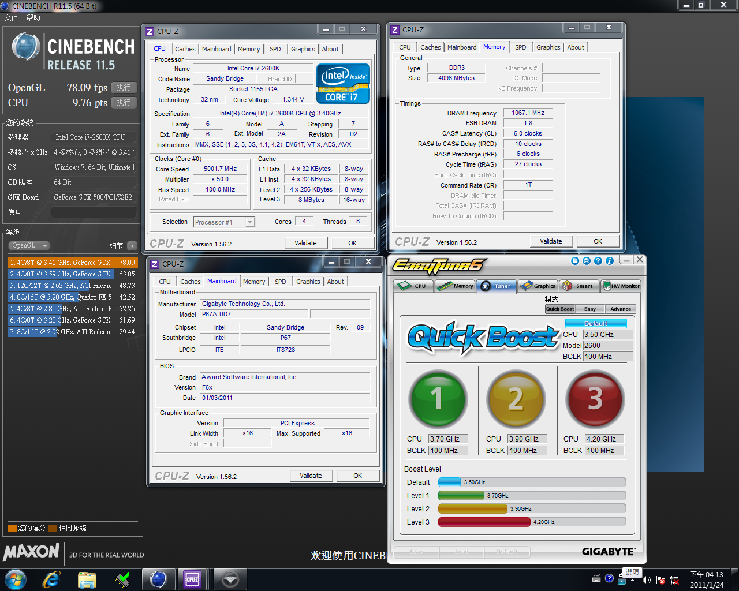The image size is (739, 591).
Task: Click the Cinebench sphere logo
Action: [26, 47]
